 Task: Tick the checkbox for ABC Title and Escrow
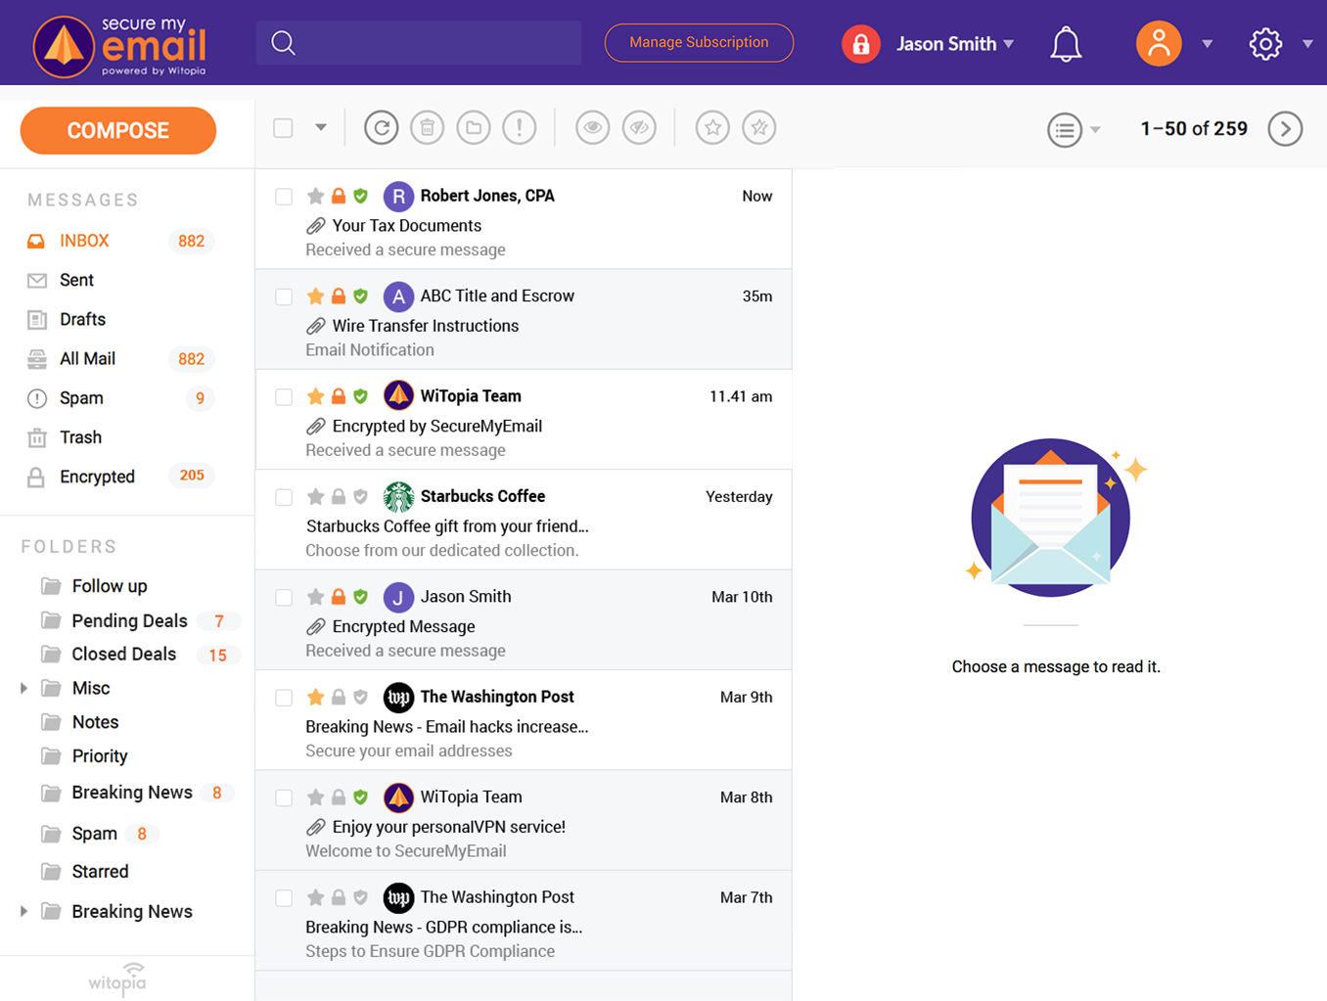pos(284,296)
